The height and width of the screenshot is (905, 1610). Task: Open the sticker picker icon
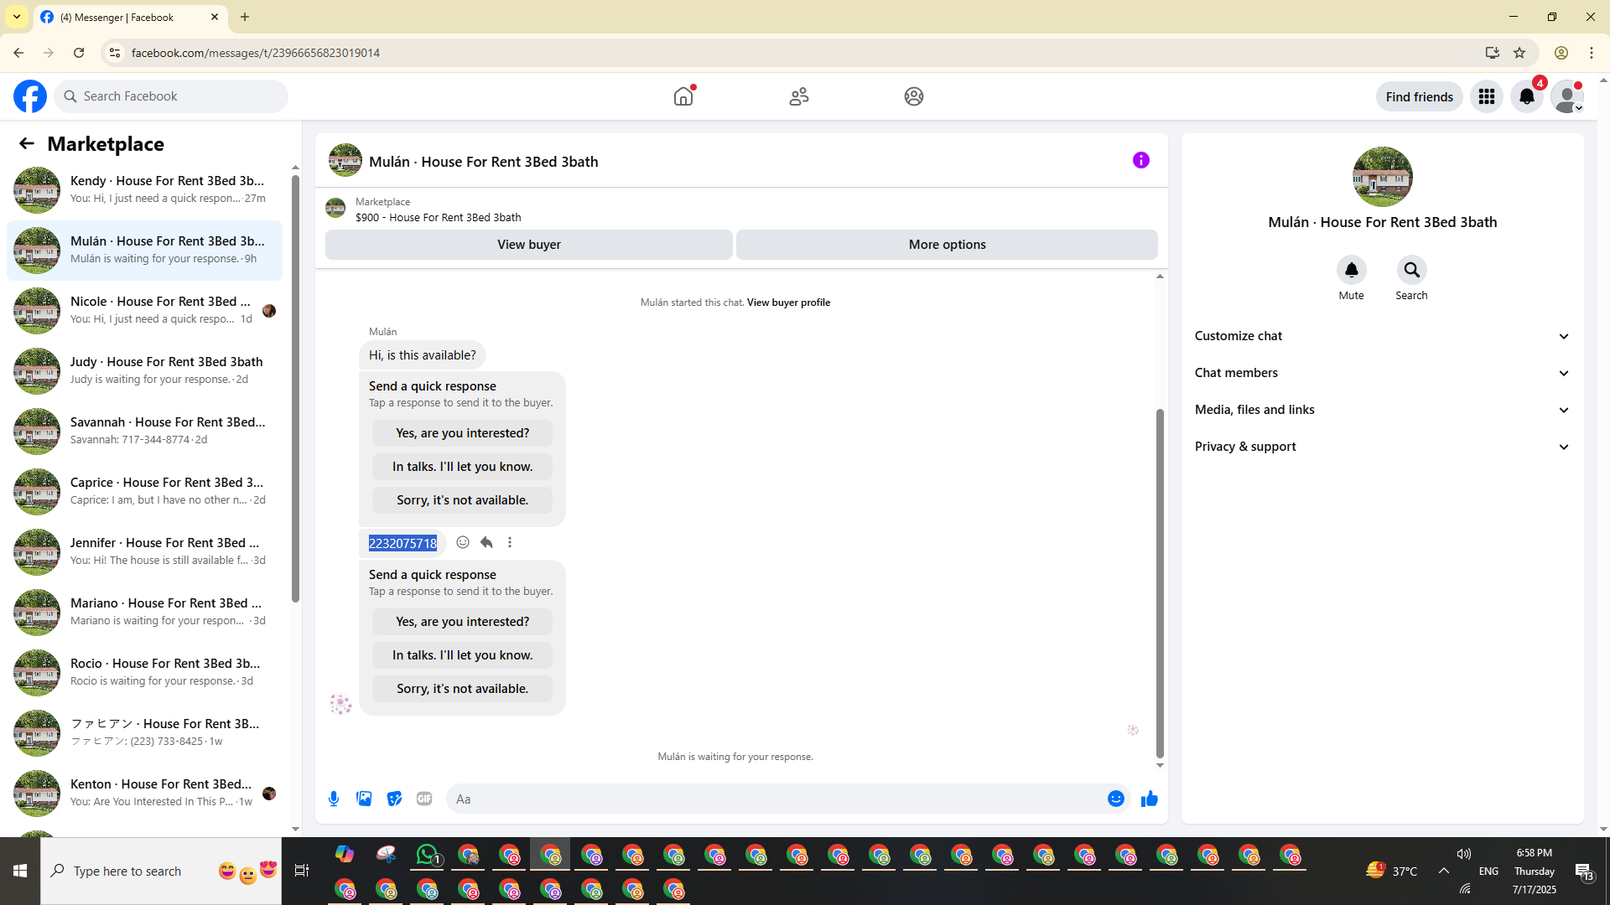394,799
